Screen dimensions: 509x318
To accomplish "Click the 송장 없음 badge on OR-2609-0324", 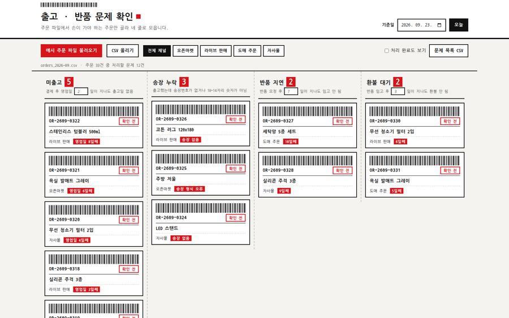I will coord(181,238).
